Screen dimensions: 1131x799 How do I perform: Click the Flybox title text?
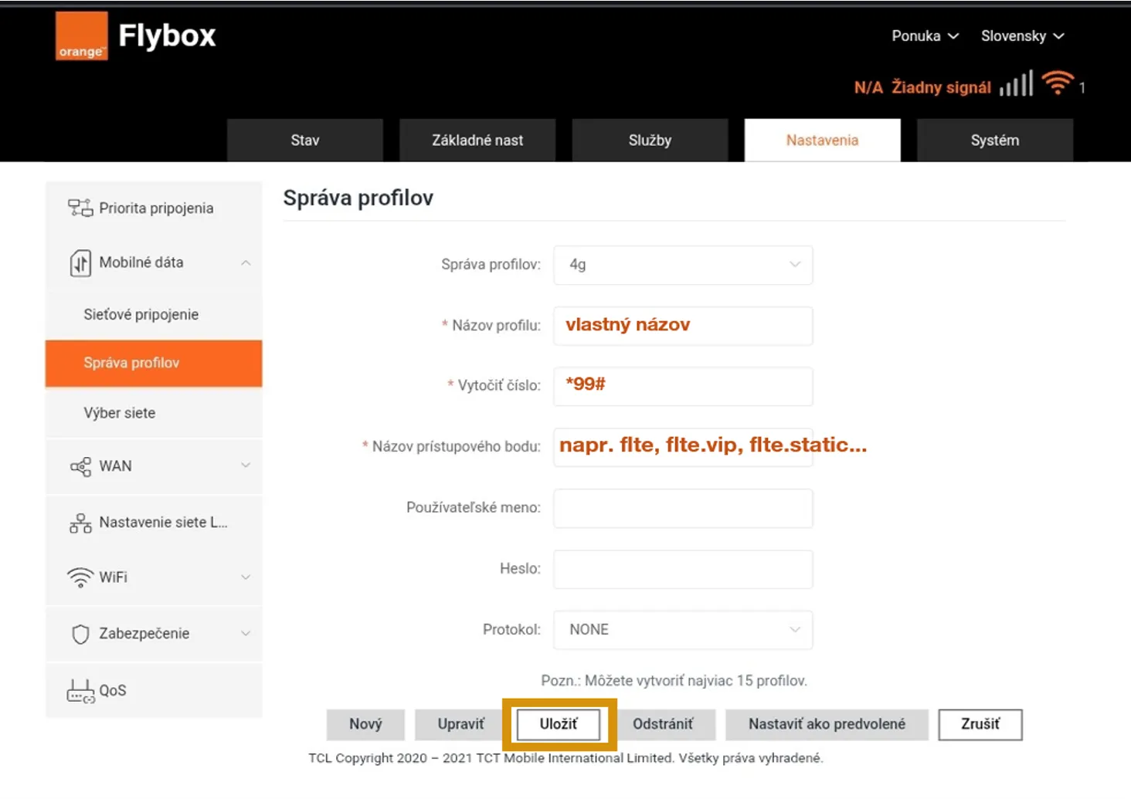point(167,36)
